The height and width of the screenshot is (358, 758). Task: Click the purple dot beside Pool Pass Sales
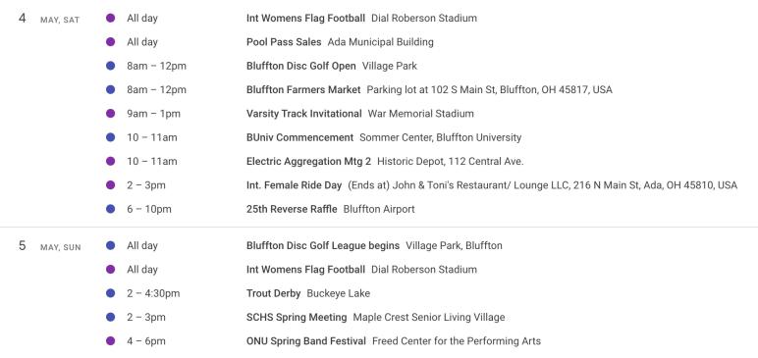(x=111, y=42)
